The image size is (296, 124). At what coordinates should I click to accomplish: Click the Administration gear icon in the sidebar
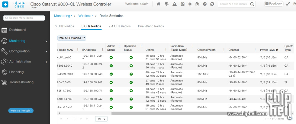pyautogui.click(x=4, y=62)
